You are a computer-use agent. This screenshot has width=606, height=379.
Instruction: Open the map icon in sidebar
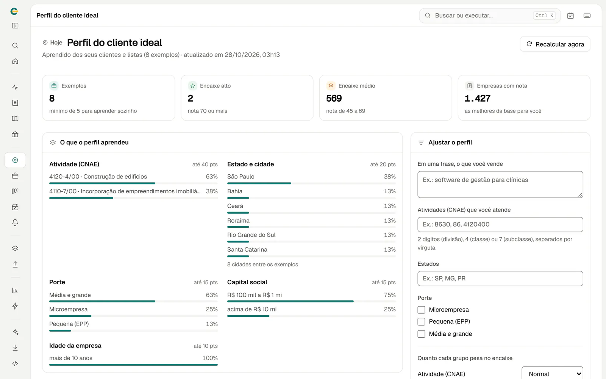coord(15,119)
